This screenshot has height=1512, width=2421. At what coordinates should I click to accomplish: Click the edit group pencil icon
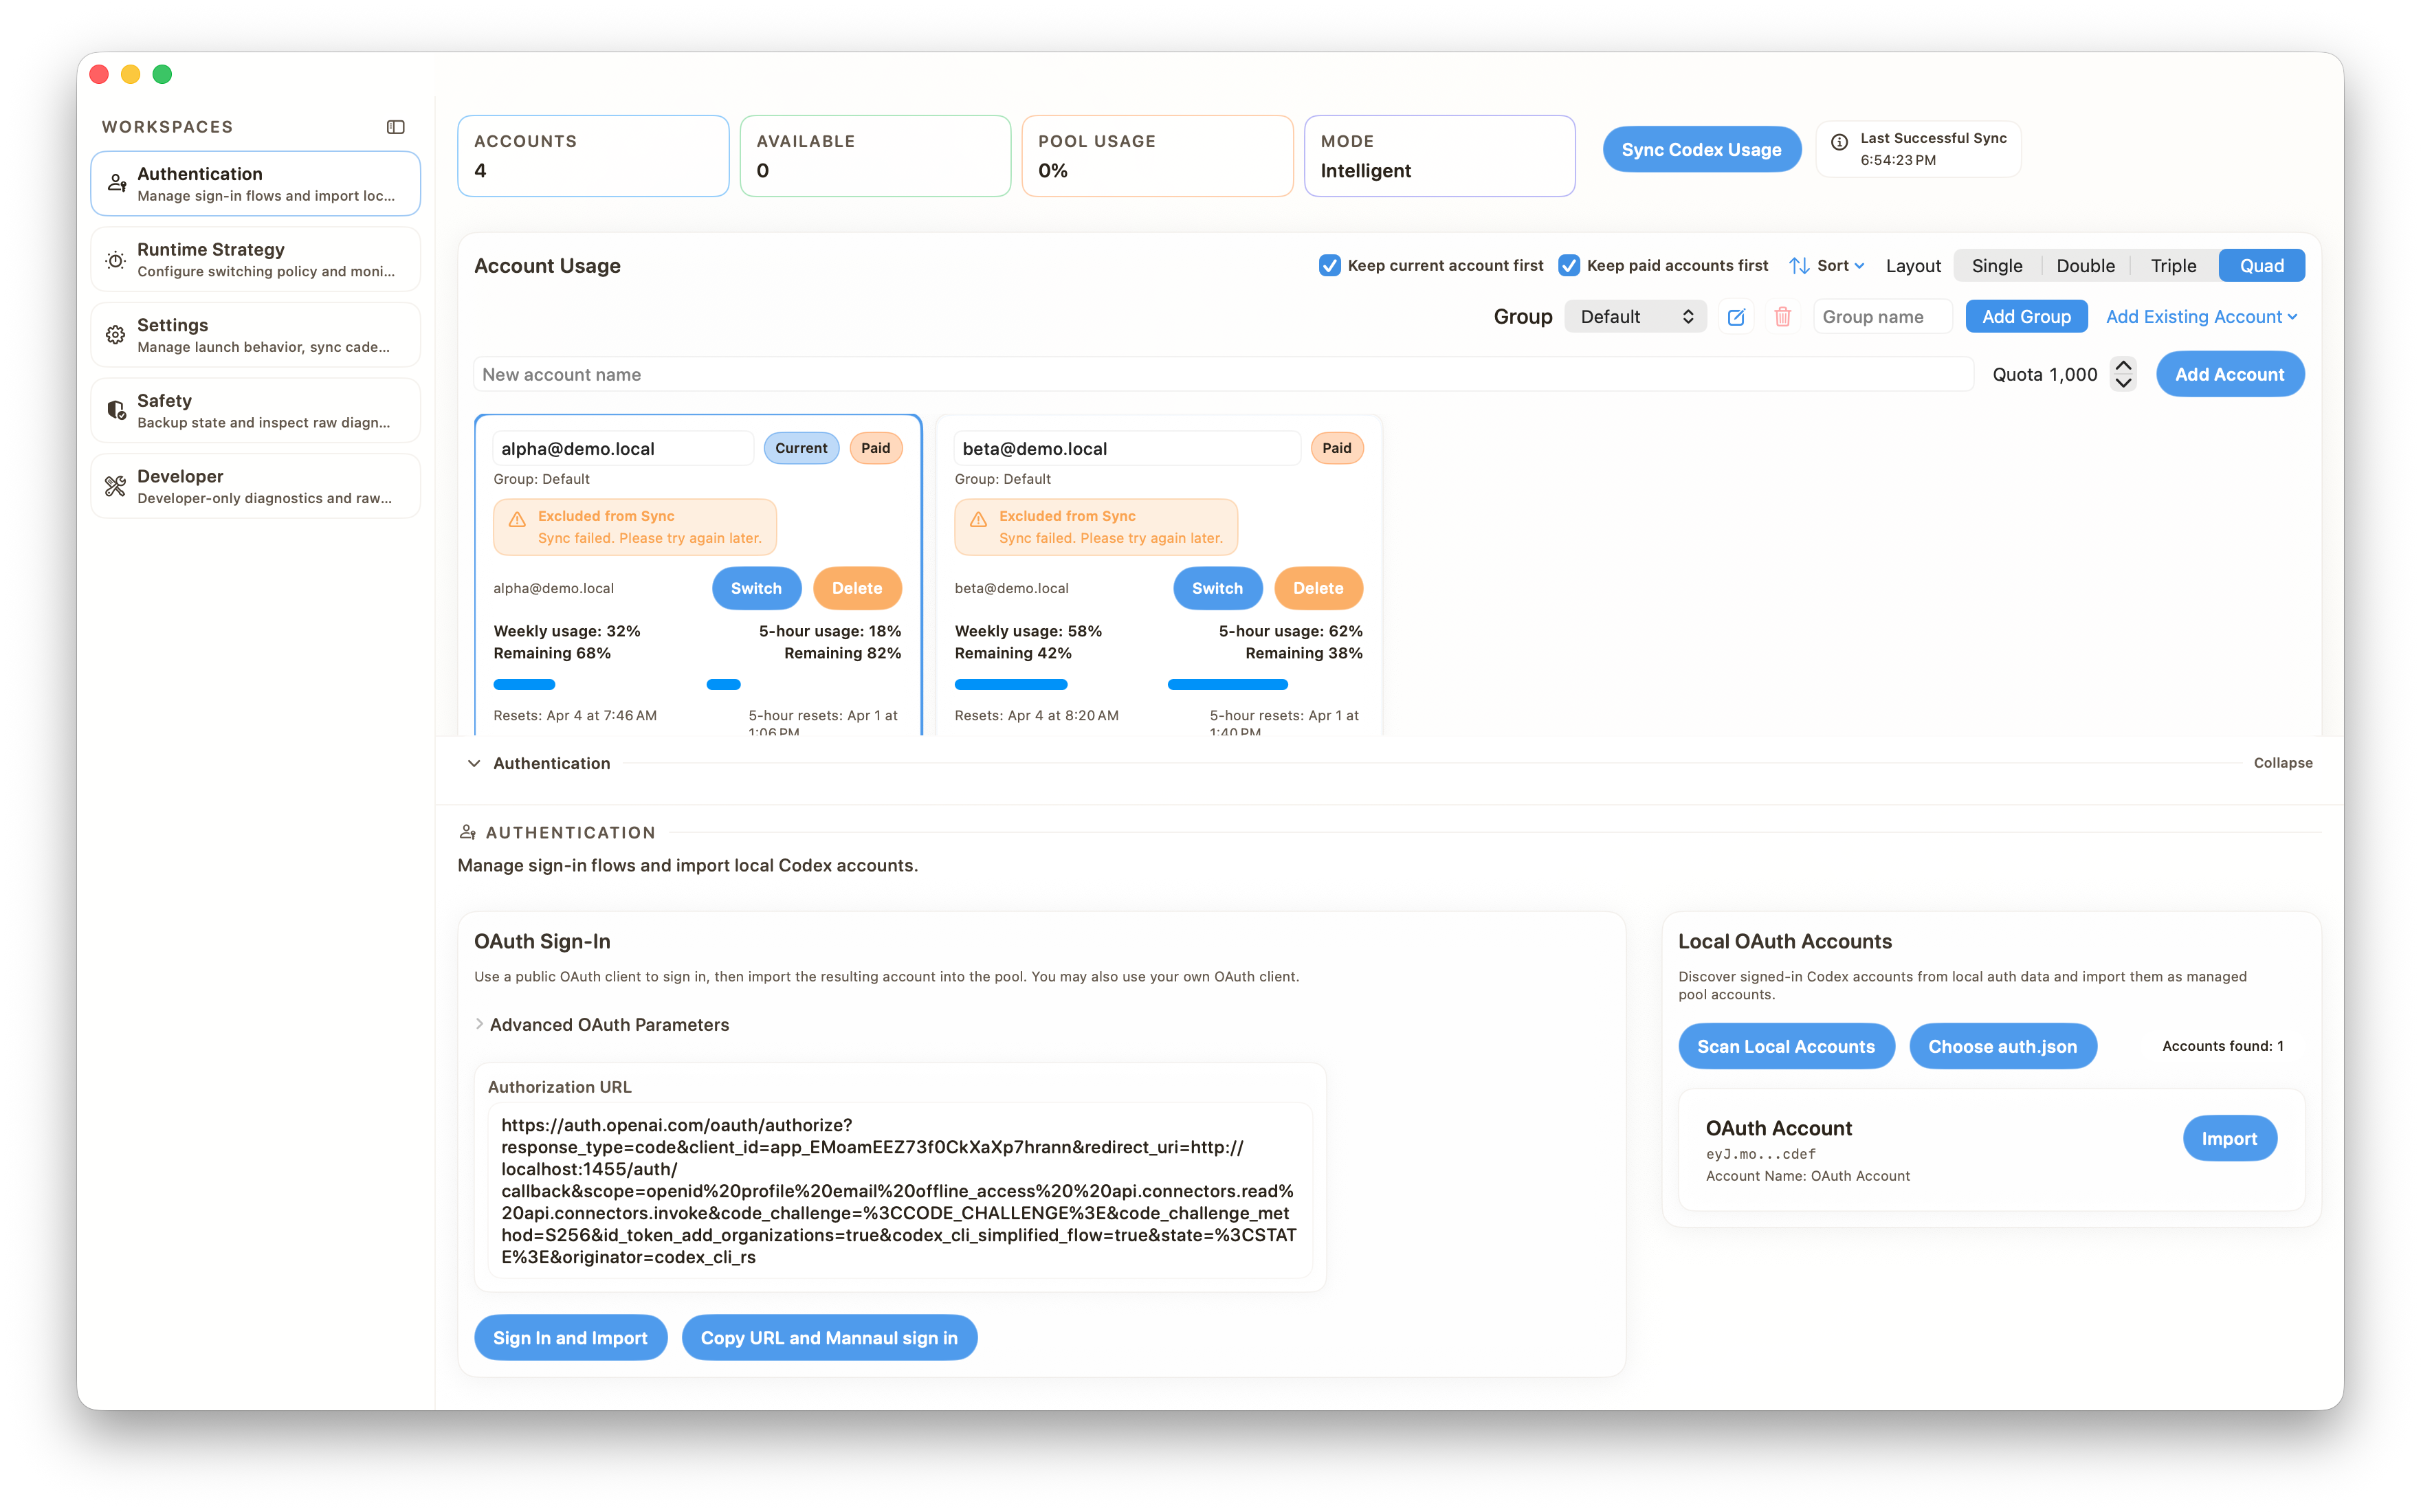coord(1736,317)
